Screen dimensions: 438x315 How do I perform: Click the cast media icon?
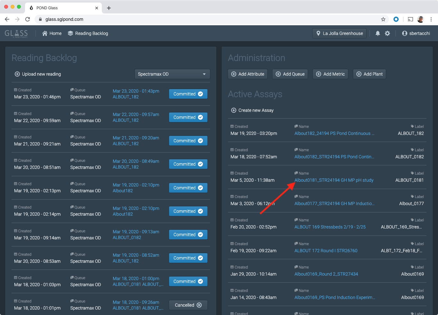[x=410, y=19]
